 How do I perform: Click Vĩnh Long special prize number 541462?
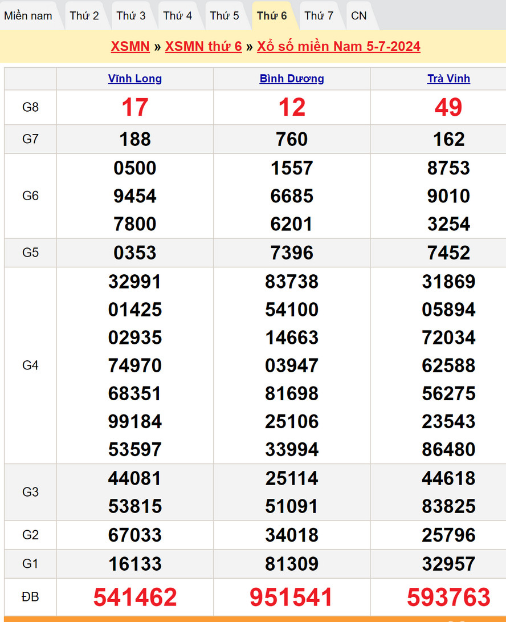pyautogui.click(x=135, y=597)
